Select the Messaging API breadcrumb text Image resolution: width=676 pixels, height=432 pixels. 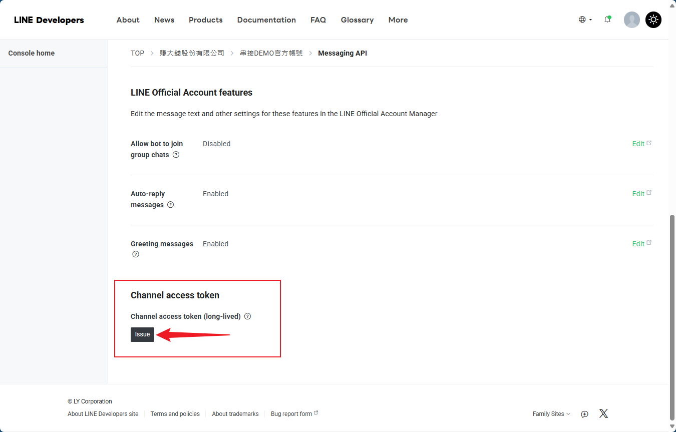click(x=343, y=53)
